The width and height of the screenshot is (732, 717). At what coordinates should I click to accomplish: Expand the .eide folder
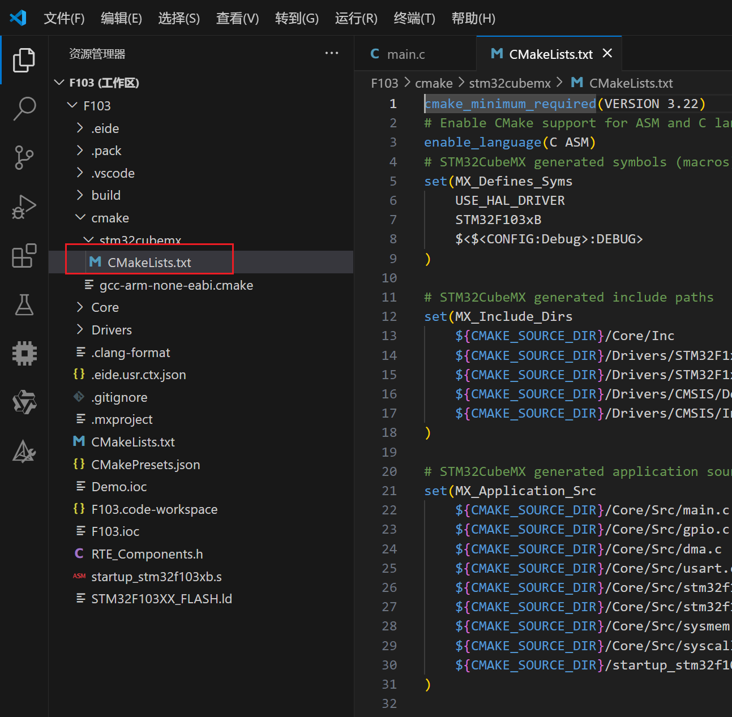click(x=80, y=128)
